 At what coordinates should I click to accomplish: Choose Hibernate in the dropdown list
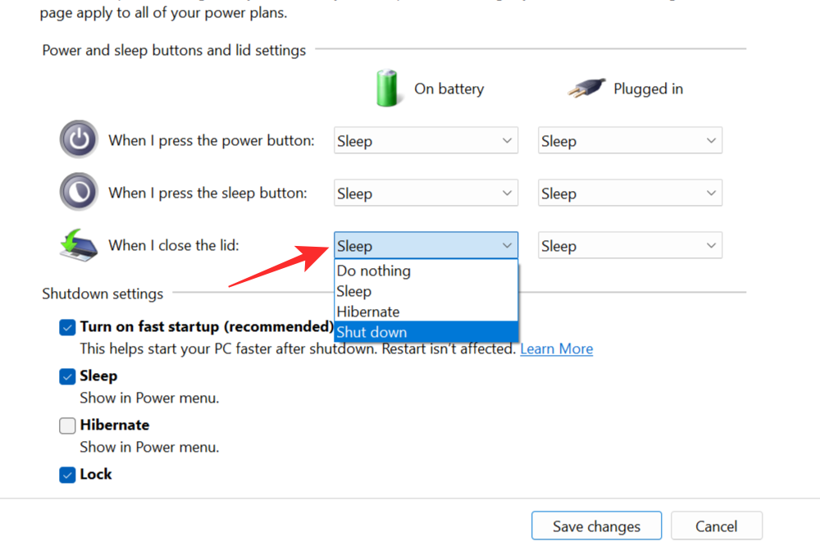click(368, 312)
